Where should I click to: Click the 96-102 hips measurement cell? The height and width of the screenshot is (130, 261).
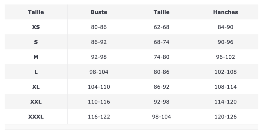225,57
